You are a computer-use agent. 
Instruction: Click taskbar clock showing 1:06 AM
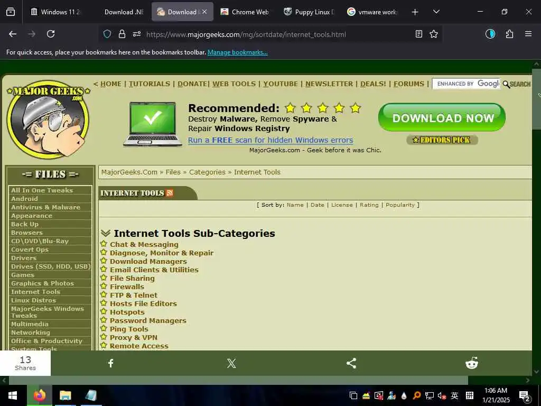pyautogui.click(x=496, y=395)
